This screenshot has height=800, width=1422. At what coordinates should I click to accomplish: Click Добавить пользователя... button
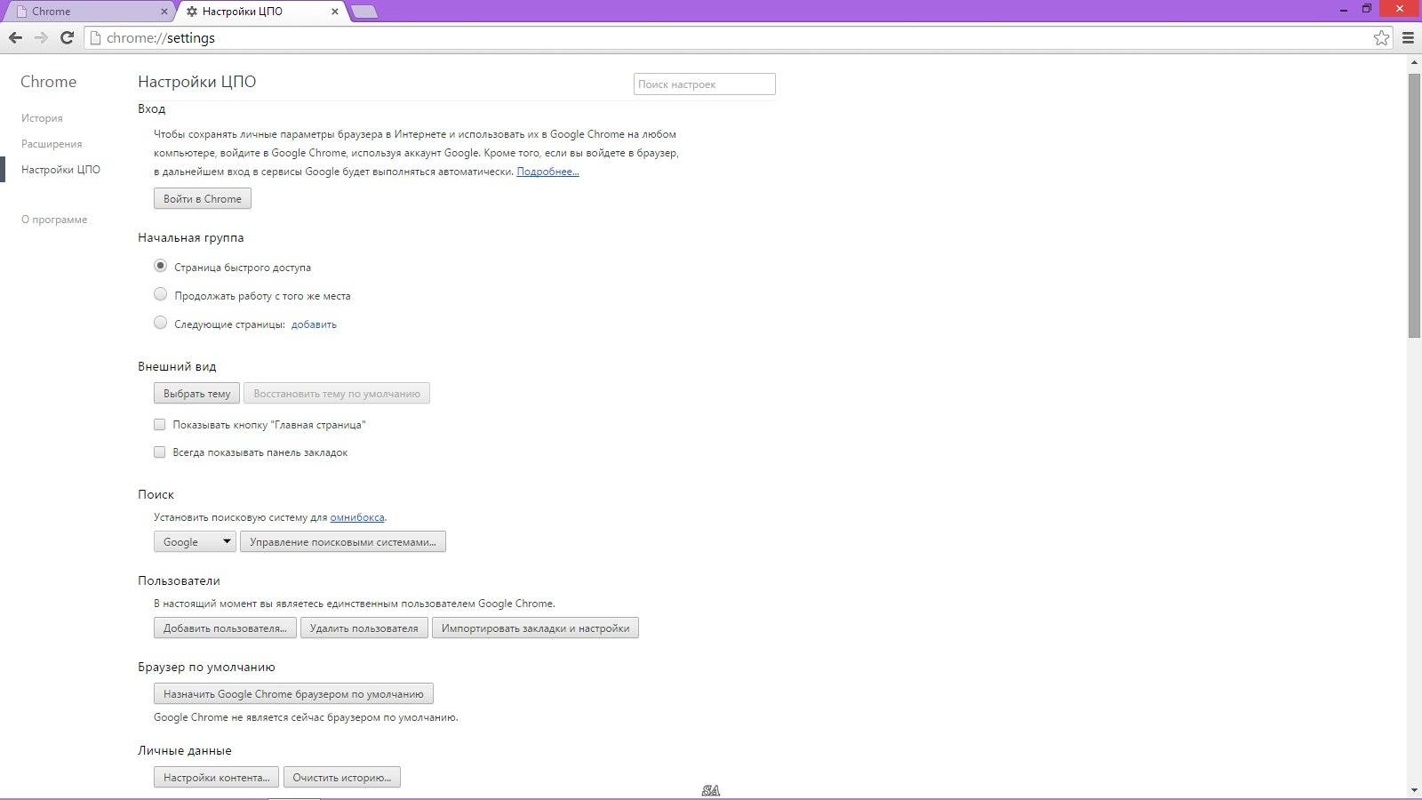coord(225,628)
